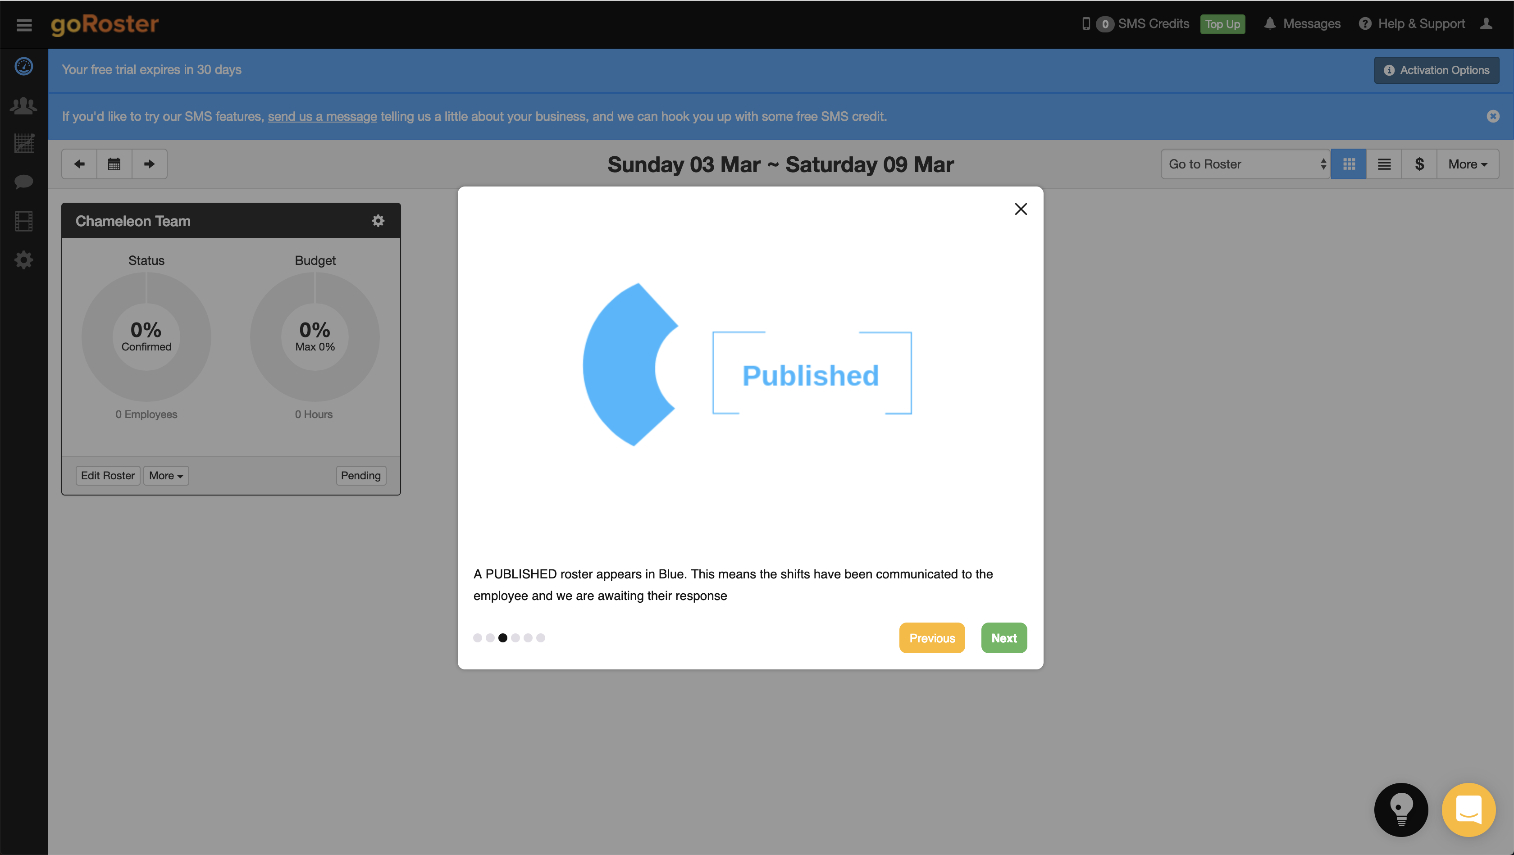Click the 0 Hours label
Image resolution: width=1514 pixels, height=855 pixels.
[x=314, y=414]
